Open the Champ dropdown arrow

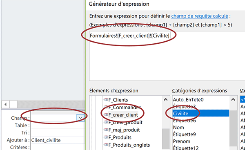point(80,118)
